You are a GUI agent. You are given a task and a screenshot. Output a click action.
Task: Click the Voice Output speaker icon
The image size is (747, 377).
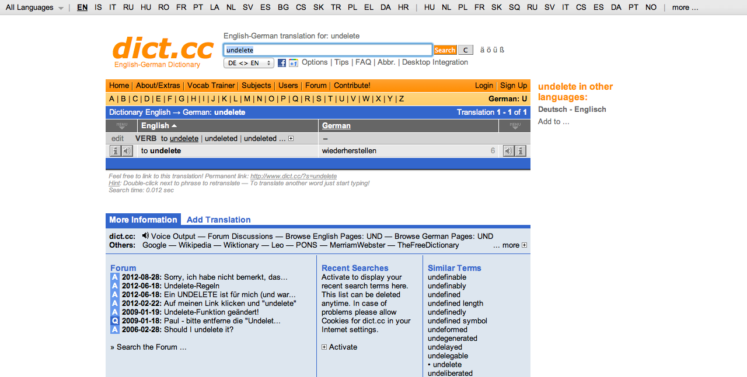(145, 236)
